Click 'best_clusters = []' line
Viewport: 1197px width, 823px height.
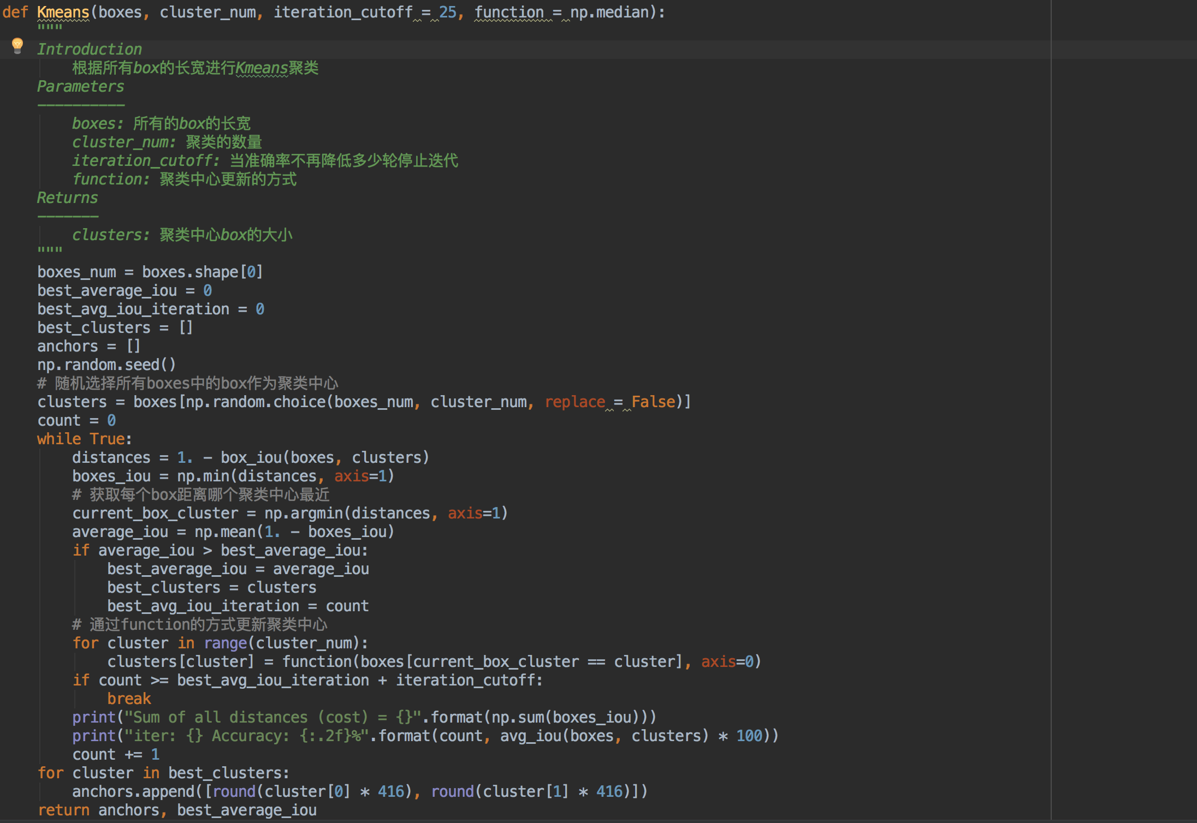115,327
